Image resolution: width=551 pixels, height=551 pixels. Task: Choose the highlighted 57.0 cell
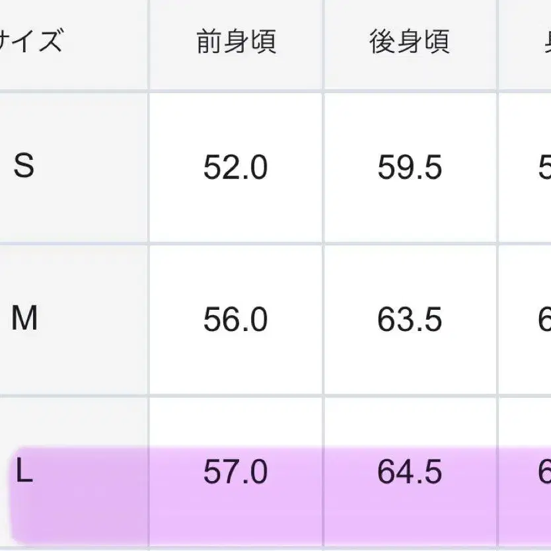[x=235, y=474]
